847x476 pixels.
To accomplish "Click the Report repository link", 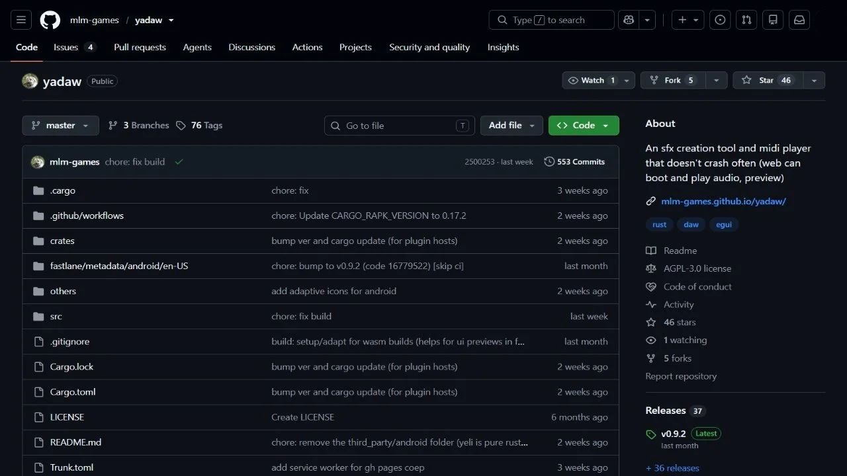I will pyautogui.click(x=681, y=376).
